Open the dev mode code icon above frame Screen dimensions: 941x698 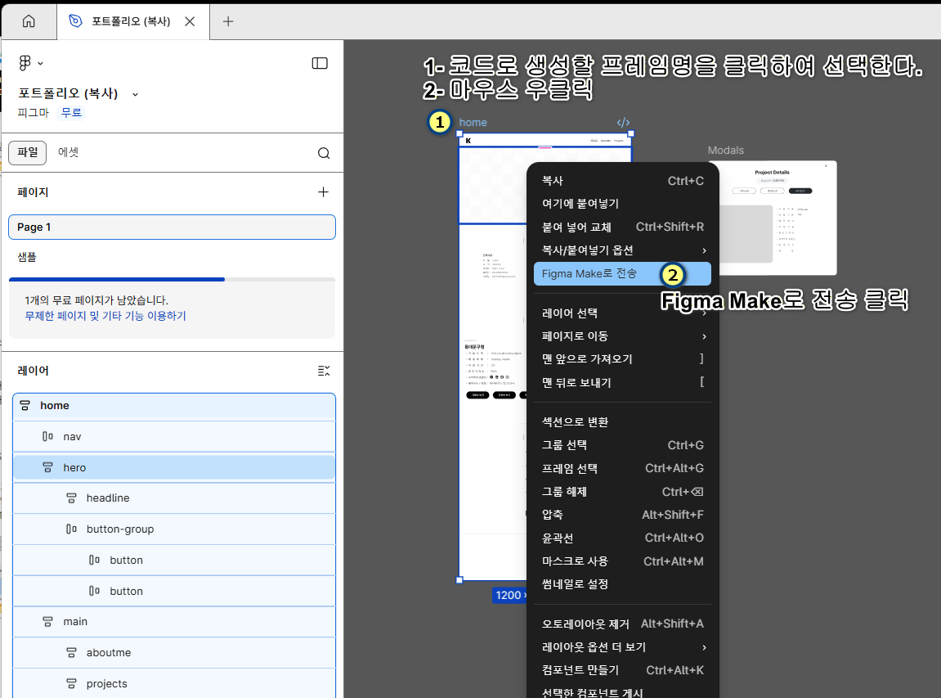click(623, 123)
